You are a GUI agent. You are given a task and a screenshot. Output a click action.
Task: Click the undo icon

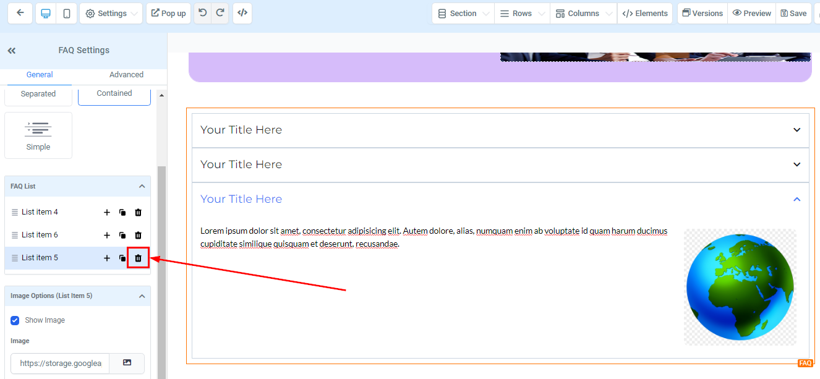[202, 13]
